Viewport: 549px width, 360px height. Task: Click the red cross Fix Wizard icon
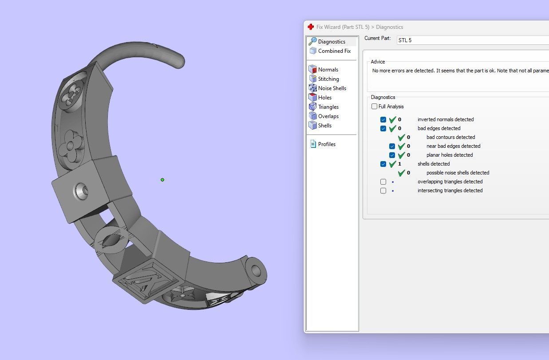(311, 27)
